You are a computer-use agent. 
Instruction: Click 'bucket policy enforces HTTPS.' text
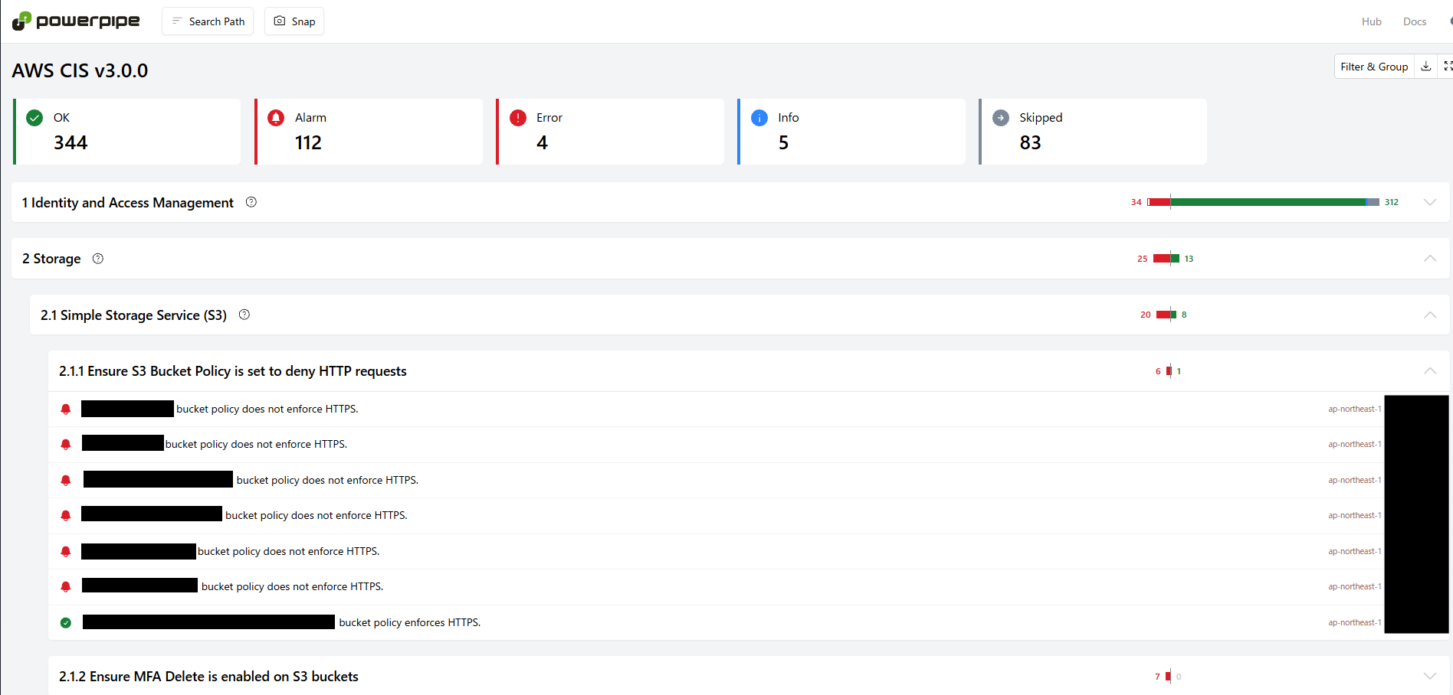pos(410,622)
